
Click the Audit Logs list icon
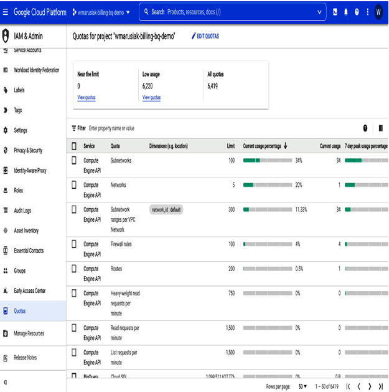6,210
